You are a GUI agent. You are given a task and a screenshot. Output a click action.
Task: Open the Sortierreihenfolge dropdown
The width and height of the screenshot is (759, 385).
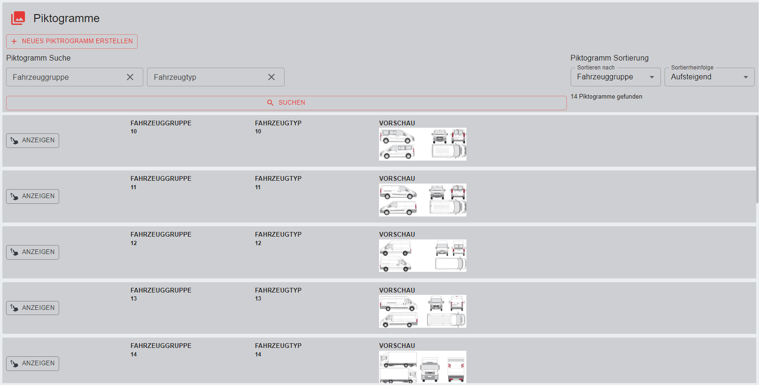point(709,77)
